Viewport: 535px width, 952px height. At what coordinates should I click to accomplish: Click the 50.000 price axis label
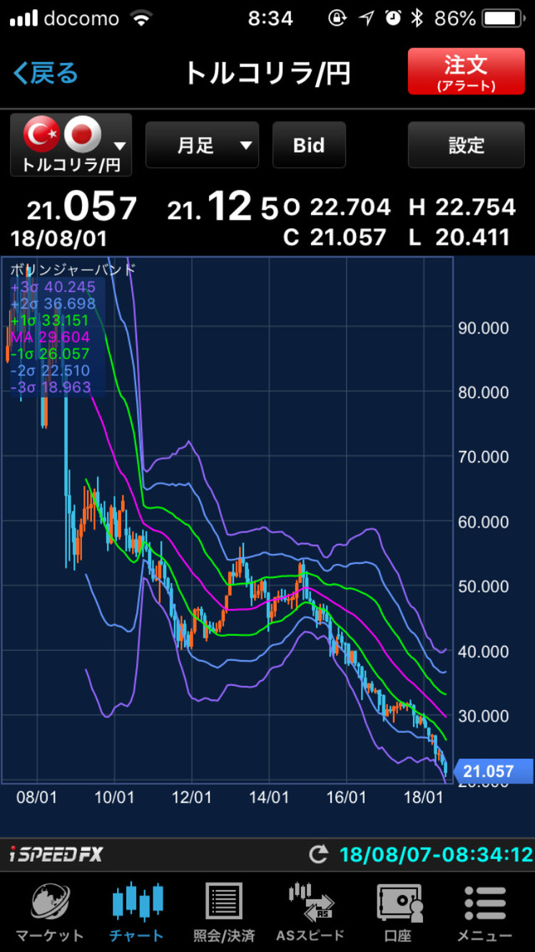pos(481,586)
